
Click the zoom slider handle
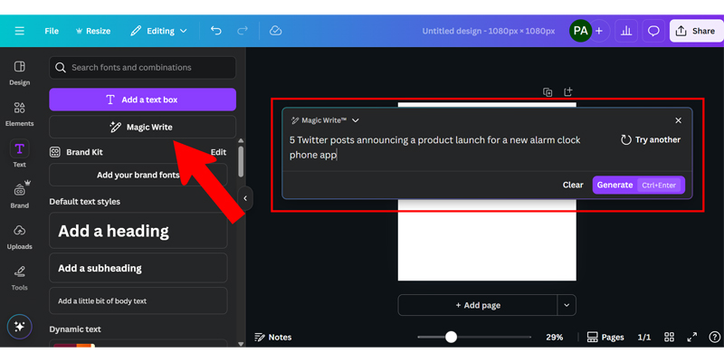pos(451,337)
